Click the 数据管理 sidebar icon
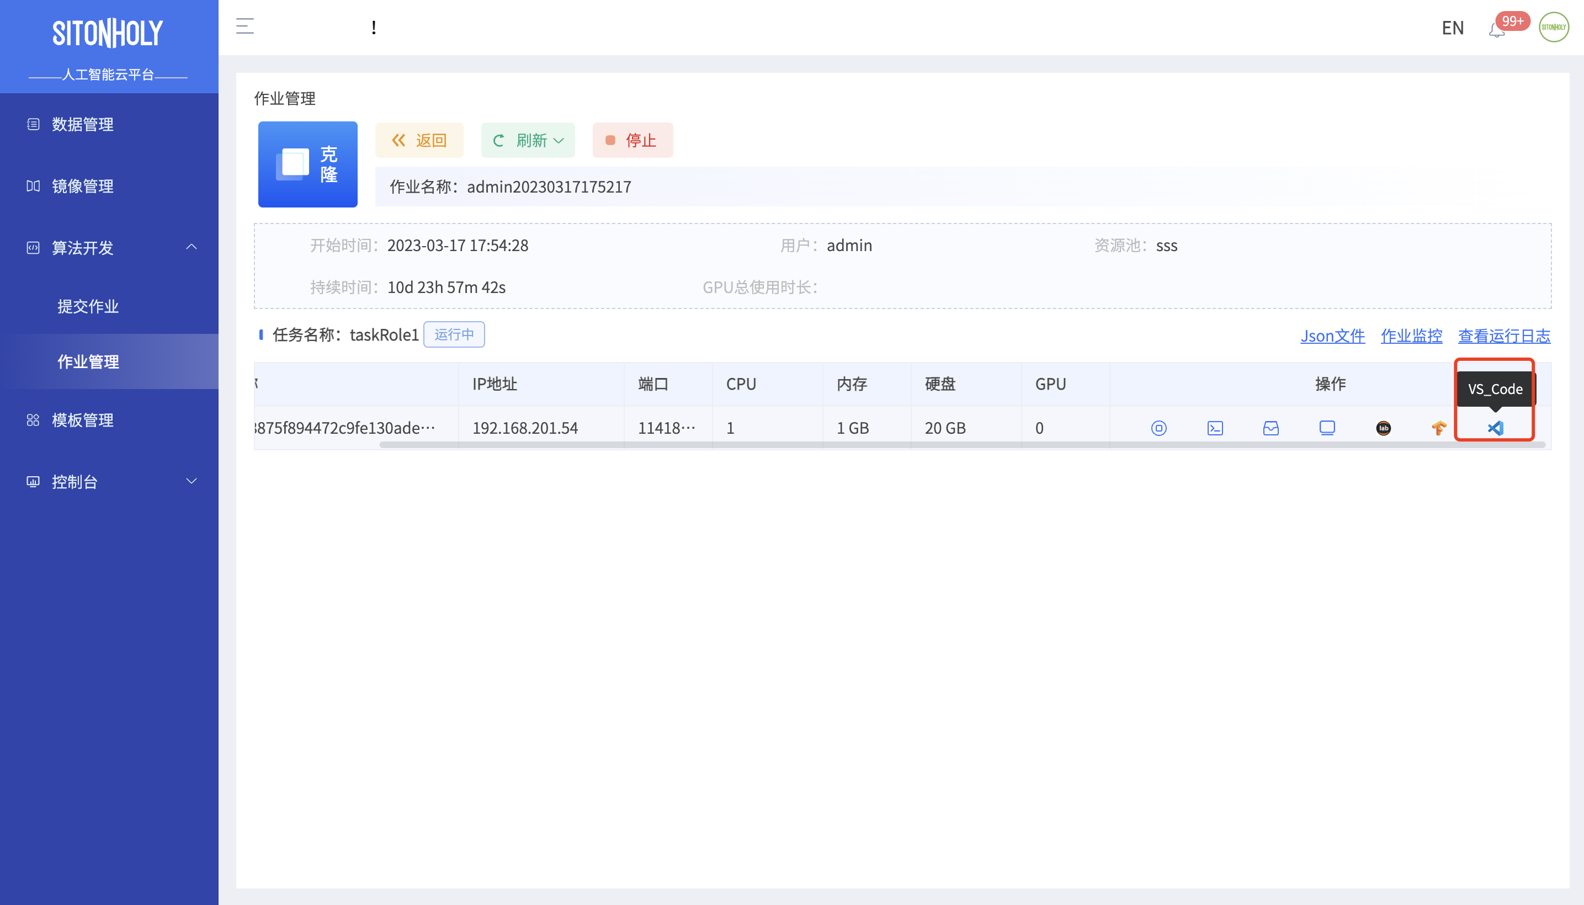1584x905 pixels. click(x=34, y=124)
